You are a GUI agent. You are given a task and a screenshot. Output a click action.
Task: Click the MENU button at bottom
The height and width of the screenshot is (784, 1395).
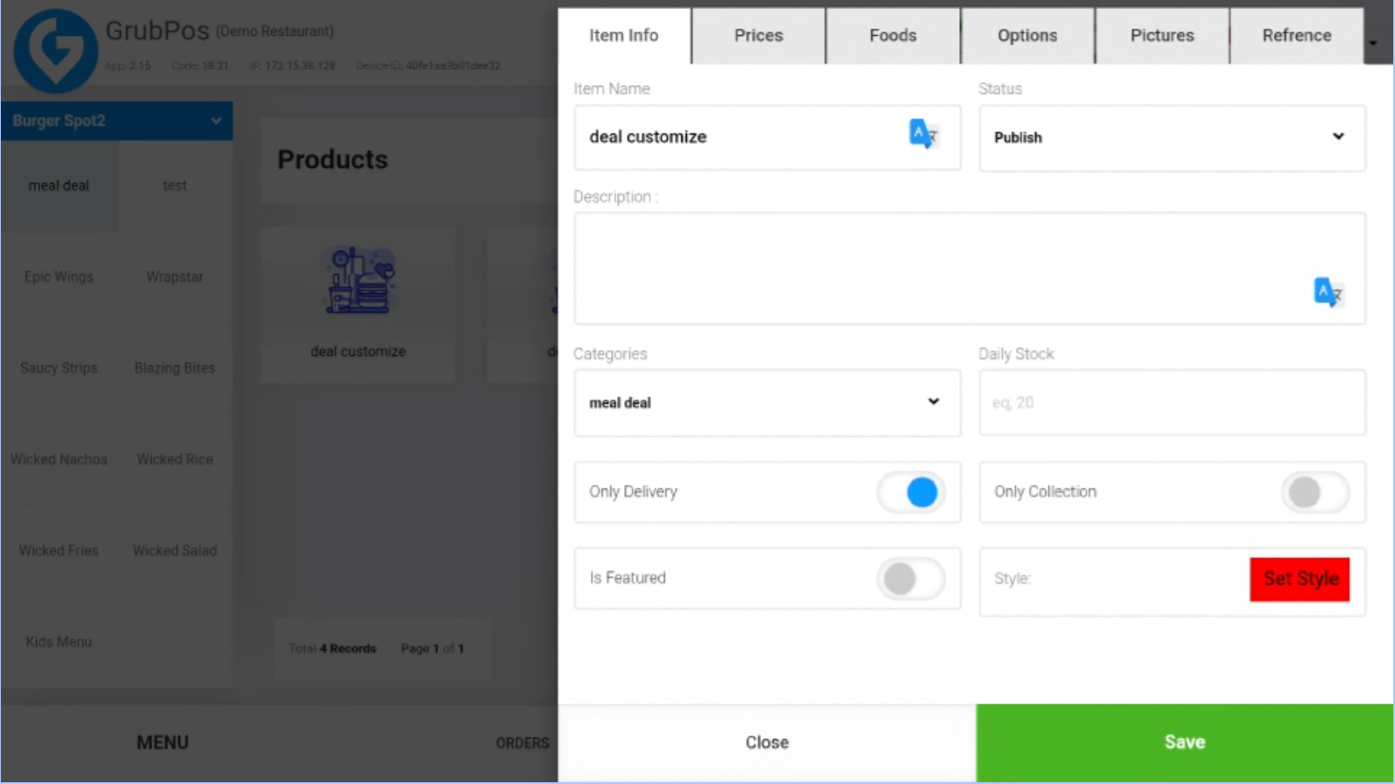click(162, 743)
